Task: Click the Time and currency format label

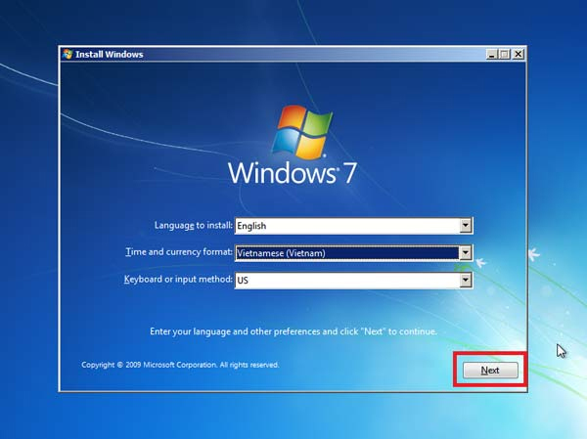Action: click(x=179, y=252)
